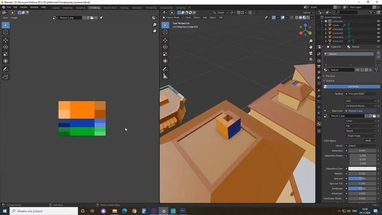382x215 pixels.
Task: Toggle visibility eye of Collection
Action: click(378, 21)
